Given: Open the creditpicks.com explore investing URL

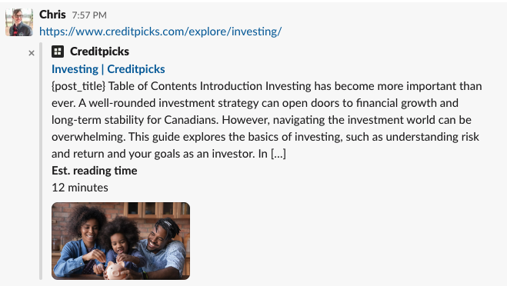Looking at the screenshot, I should click(x=160, y=32).
